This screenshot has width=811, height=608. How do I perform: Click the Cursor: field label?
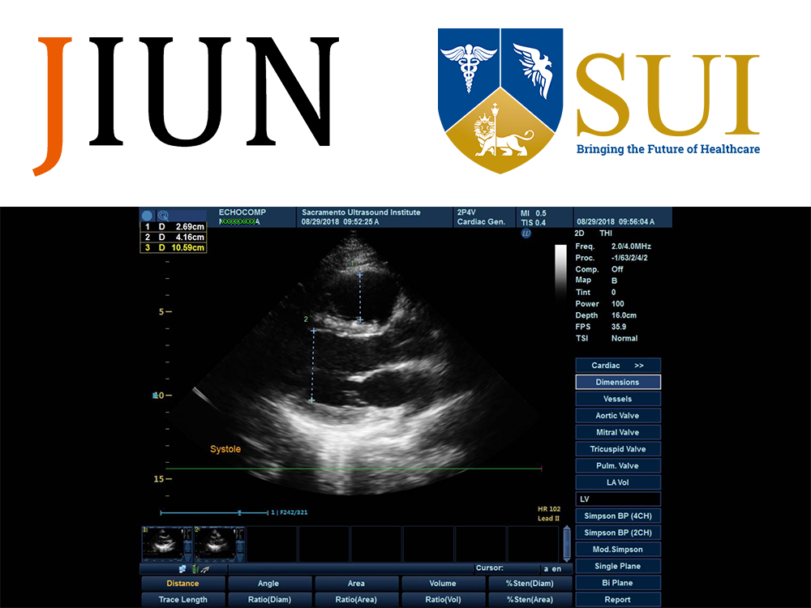click(489, 568)
